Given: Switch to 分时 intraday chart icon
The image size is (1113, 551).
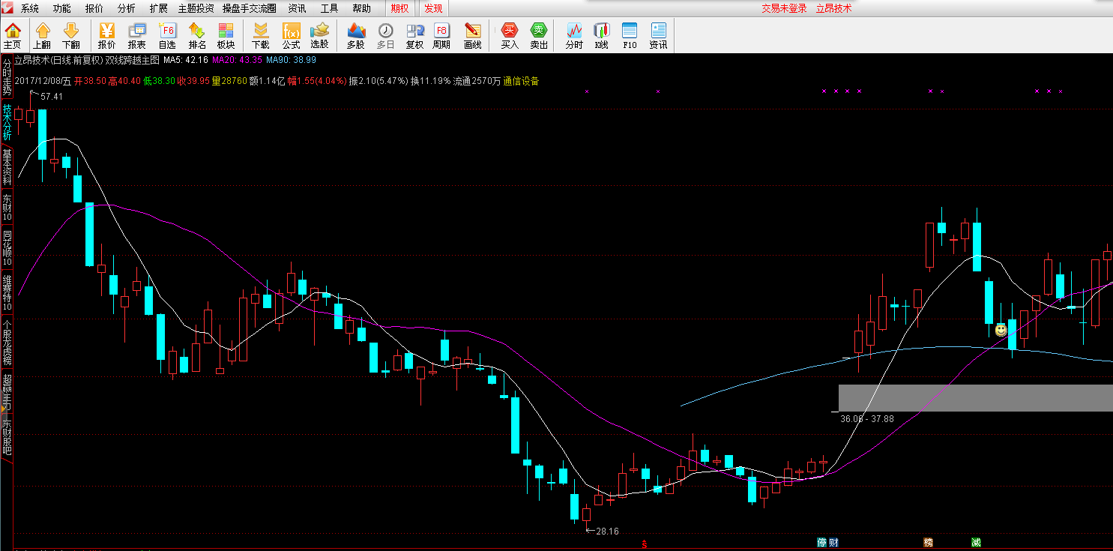Looking at the screenshot, I should [x=574, y=35].
